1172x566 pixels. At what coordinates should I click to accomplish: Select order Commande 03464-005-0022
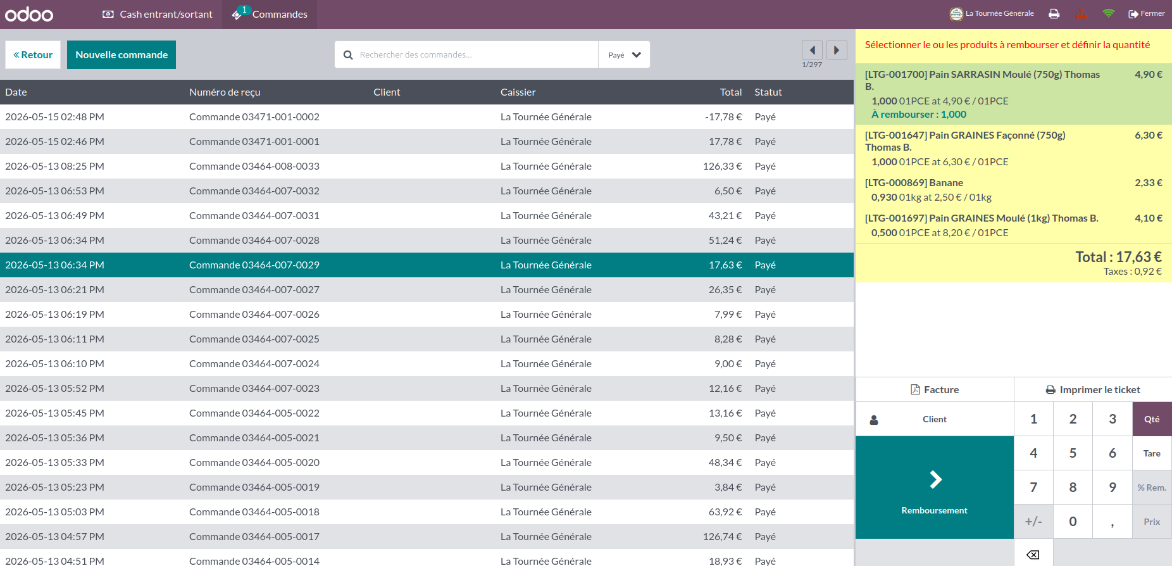coord(427,413)
